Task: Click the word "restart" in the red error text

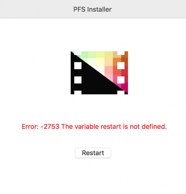Action: [111, 127]
